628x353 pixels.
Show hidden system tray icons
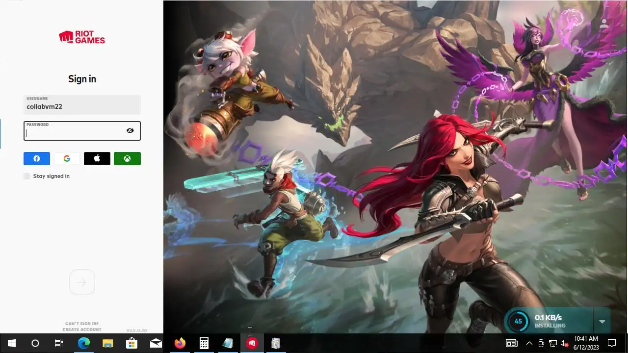point(529,343)
